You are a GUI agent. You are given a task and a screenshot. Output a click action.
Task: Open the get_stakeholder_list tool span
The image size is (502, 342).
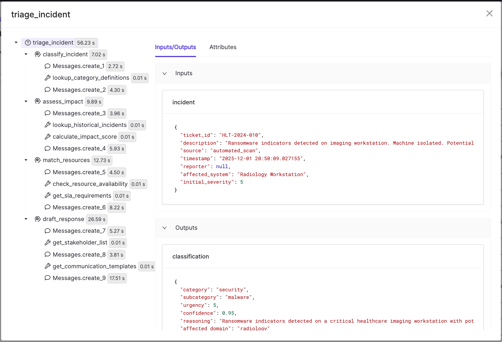click(x=80, y=243)
